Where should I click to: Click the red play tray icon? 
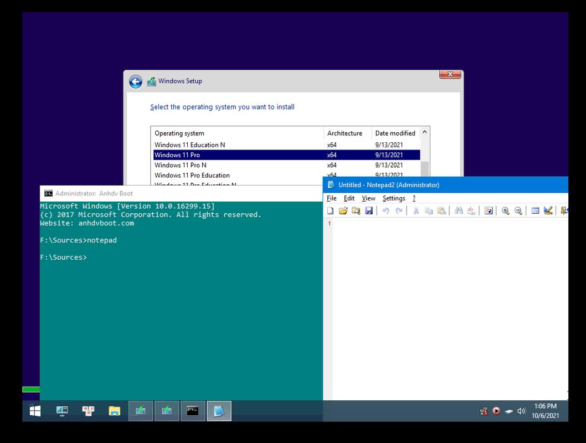(x=496, y=411)
